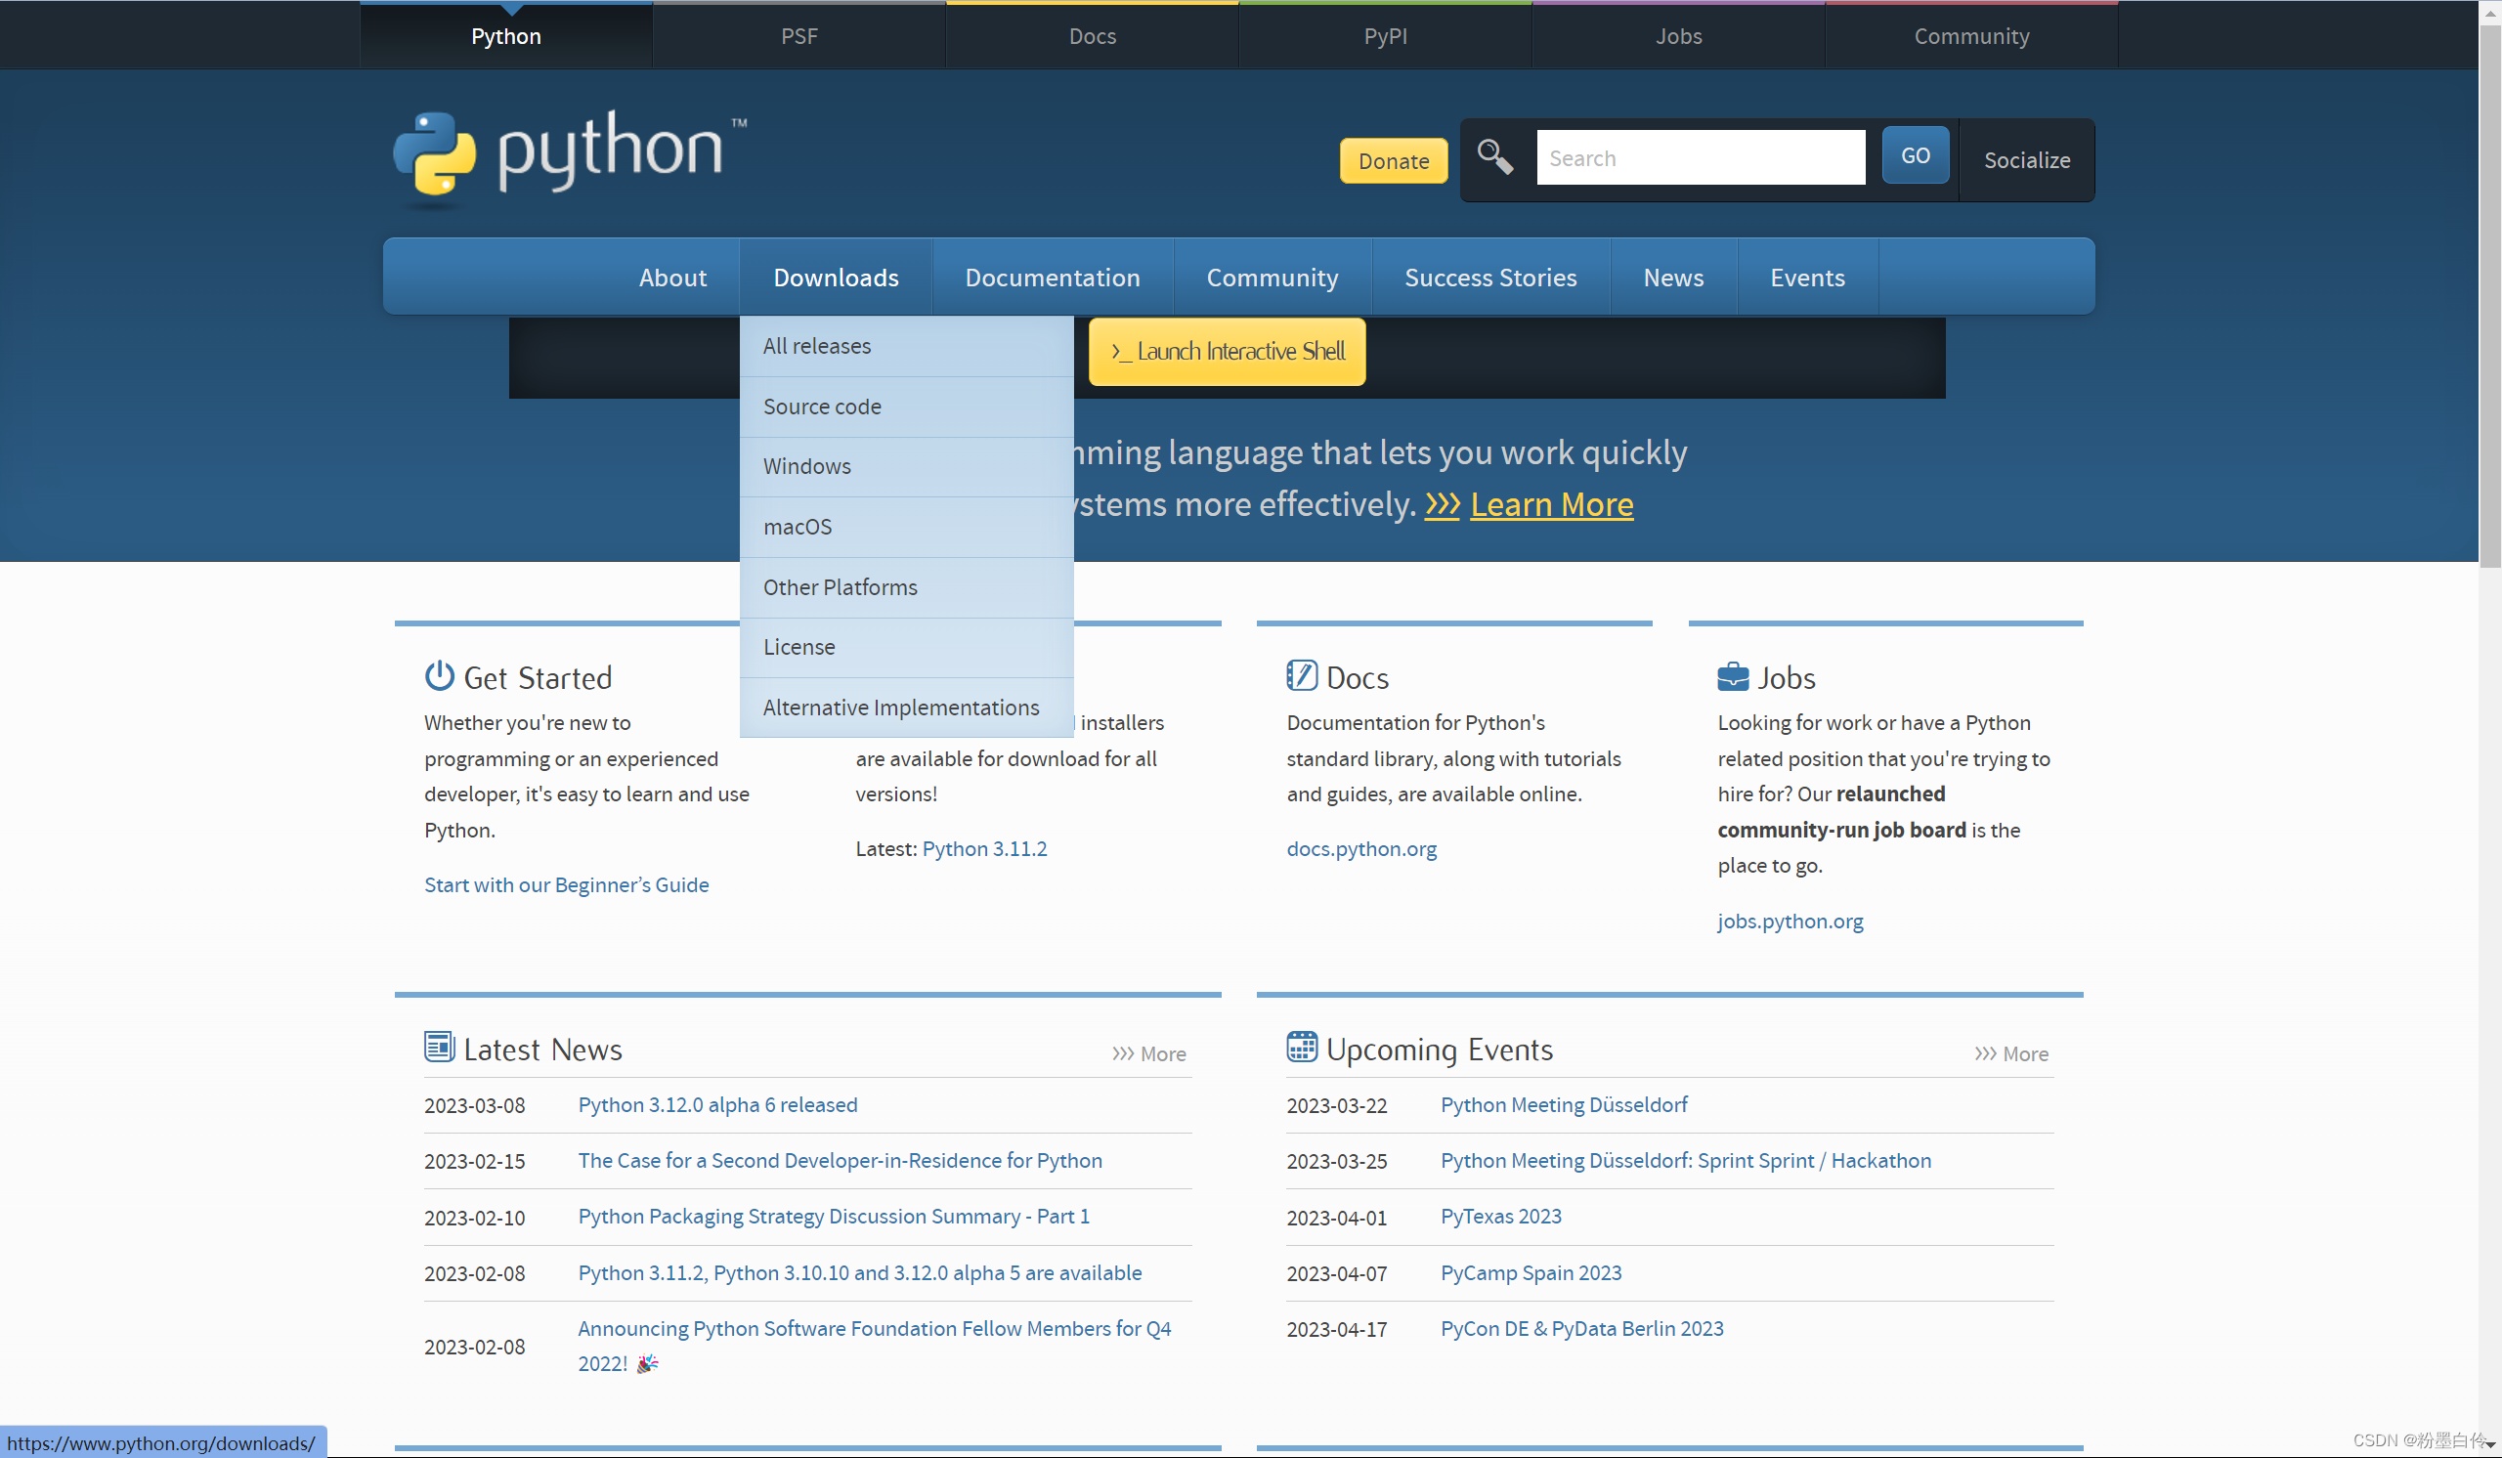Open Python Packaging Strategy Discussion Summary
The height and width of the screenshot is (1458, 2502).
click(833, 1216)
